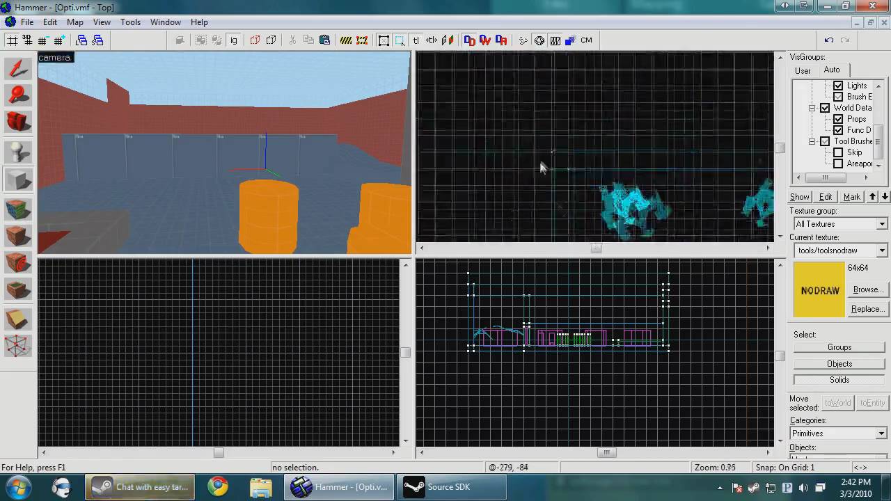Select the Vertex Manipulation tool
891x501 pixels.
[x=18, y=345]
